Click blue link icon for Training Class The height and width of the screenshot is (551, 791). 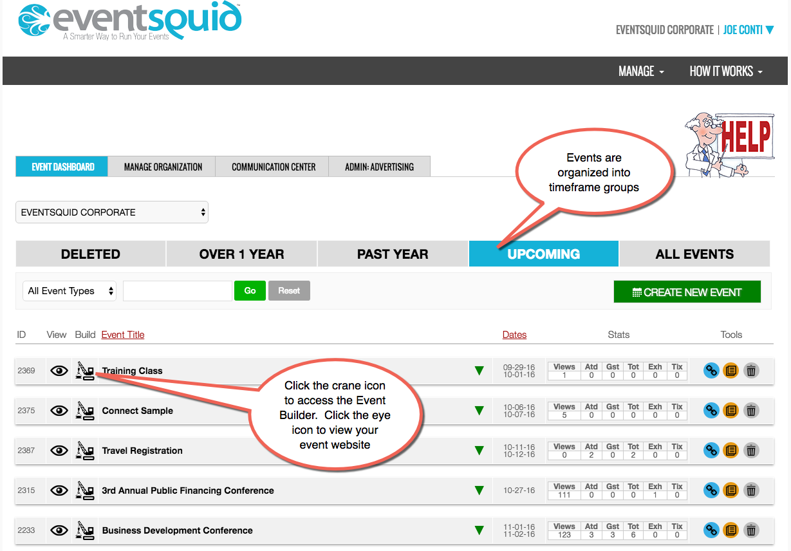pyautogui.click(x=711, y=371)
